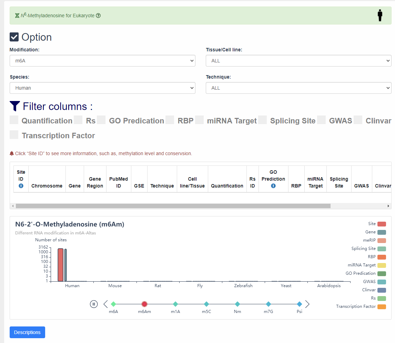Image resolution: width=395 pixels, height=343 pixels.
Task: Open the Tissue/Cell line dropdown
Action: tap(298, 61)
